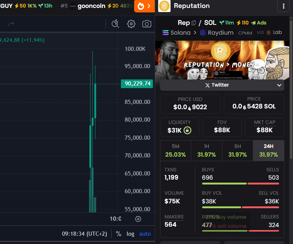Click the SOL quote token label
The height and width of the screenshot is (244, 293).
210,23
